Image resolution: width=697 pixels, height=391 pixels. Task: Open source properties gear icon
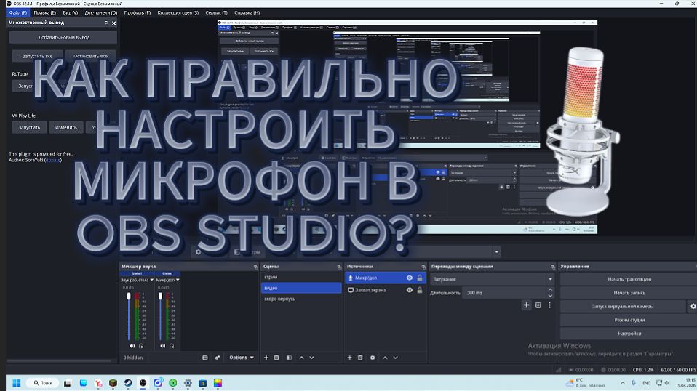pos(373,358)
